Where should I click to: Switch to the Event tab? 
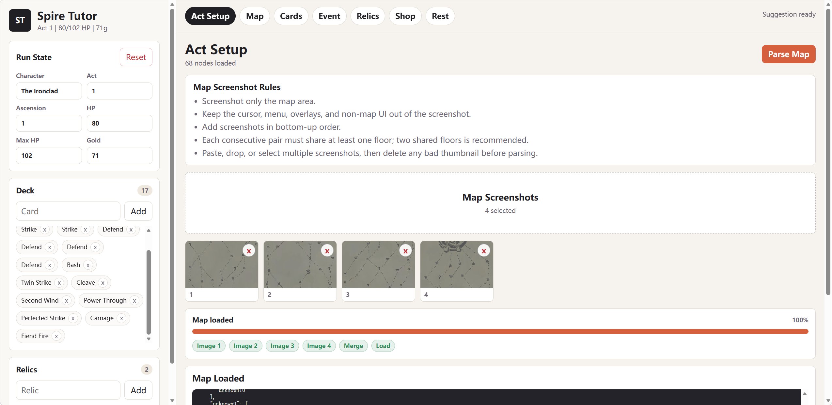[x=329, y=16]
